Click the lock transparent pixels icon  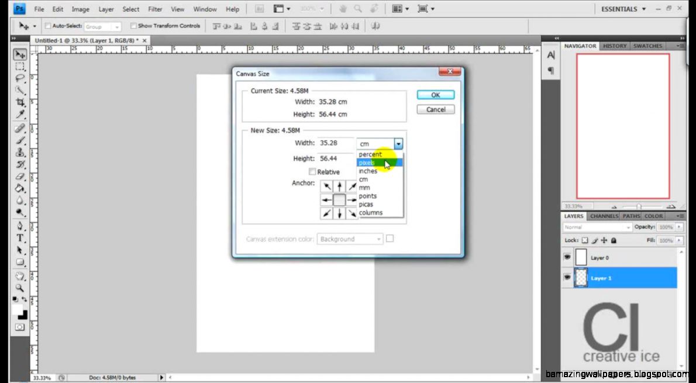pyautogui.click(x=585, y=240)
